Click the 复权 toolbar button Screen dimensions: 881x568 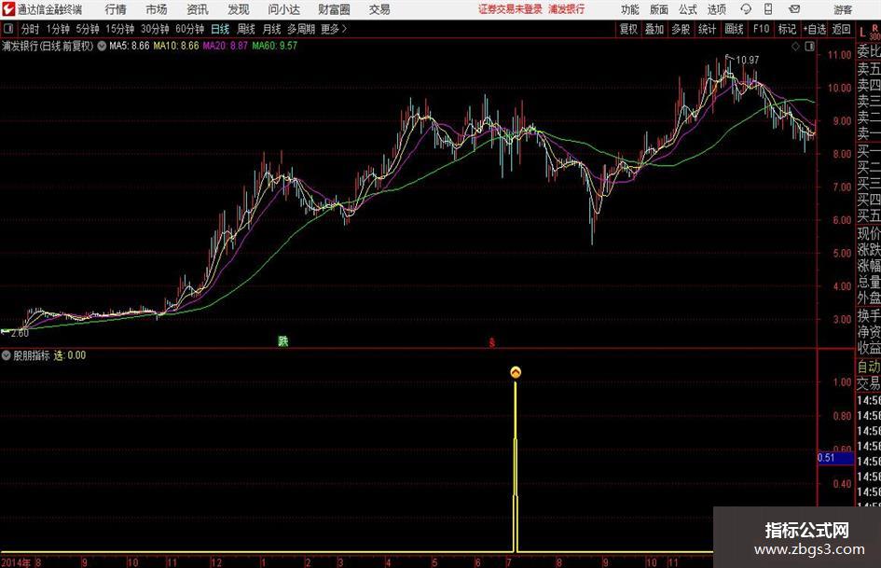pos(628,29)
